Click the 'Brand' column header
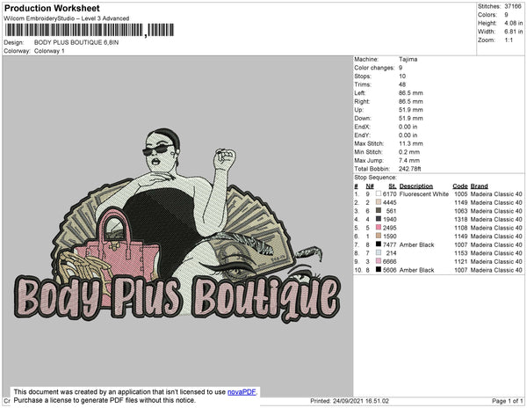The image size is (527, 408). 480,186
